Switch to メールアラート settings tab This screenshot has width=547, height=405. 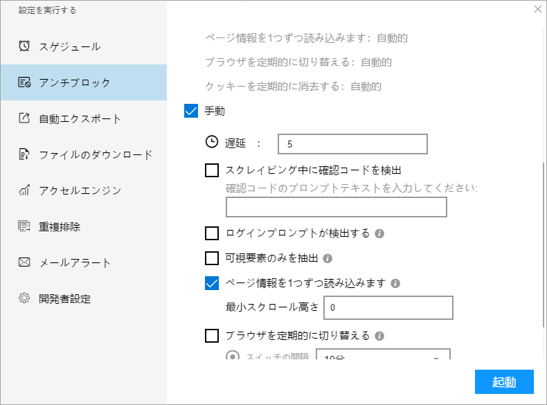pos(75,262)
